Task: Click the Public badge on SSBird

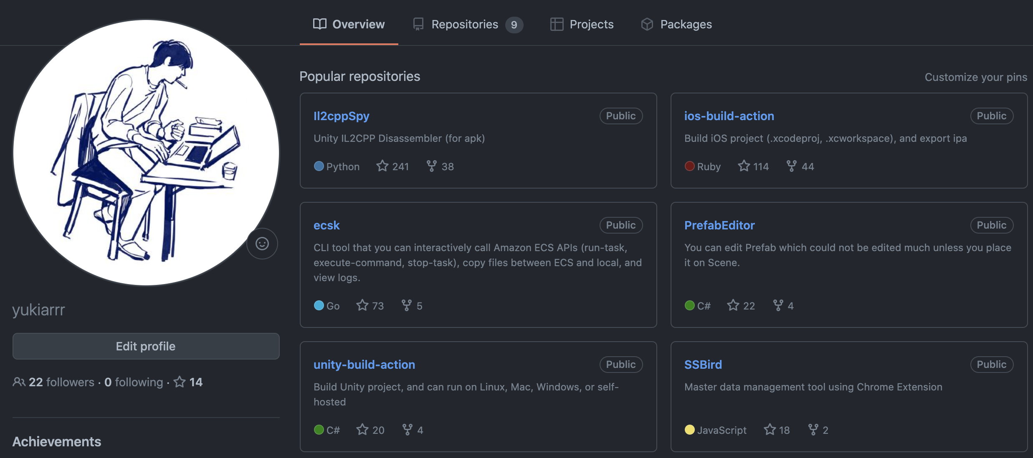Action: click(992, 365)
